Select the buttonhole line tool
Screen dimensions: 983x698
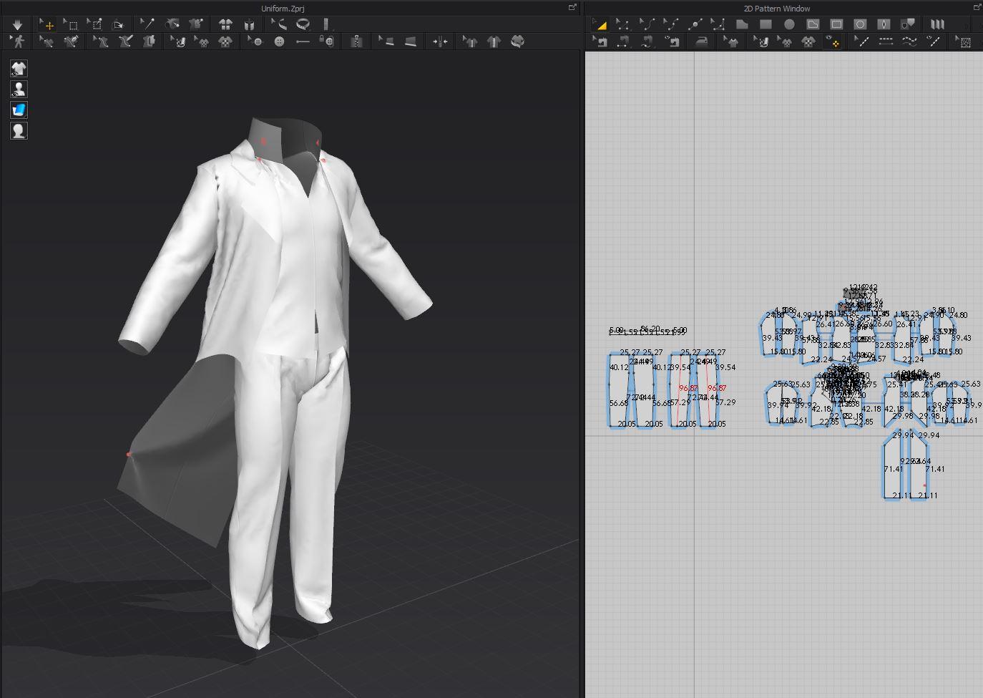[303, 42]
